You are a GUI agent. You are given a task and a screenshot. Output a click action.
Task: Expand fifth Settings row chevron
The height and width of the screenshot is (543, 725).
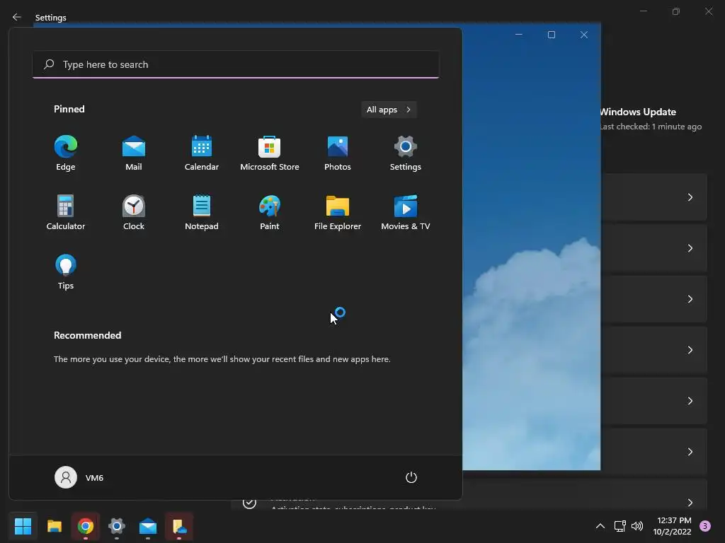(x=690, y=401)
